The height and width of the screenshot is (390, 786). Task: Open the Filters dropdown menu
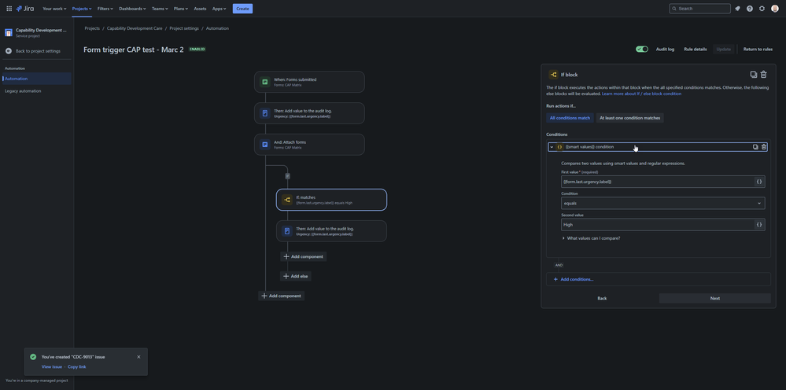(105, 9)
